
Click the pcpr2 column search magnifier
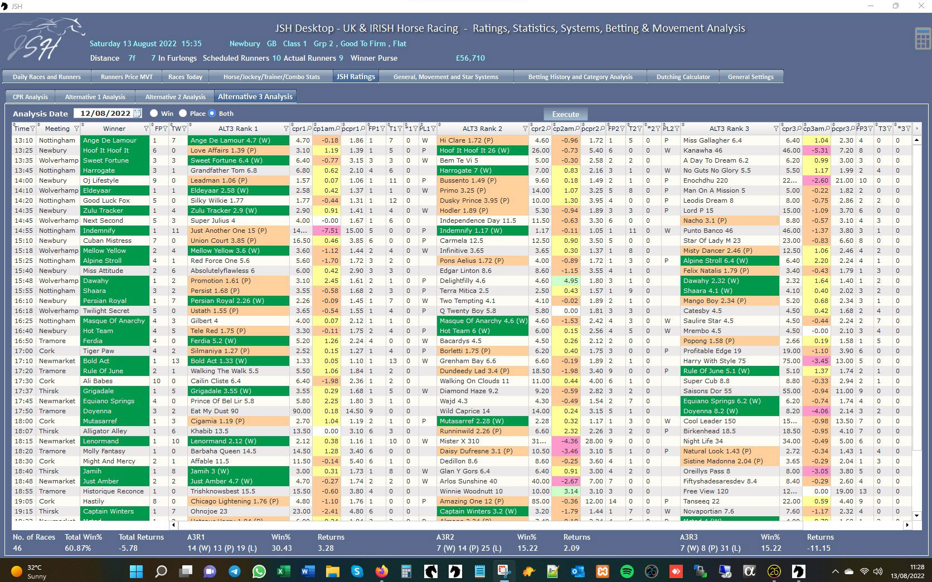(603, 129)
